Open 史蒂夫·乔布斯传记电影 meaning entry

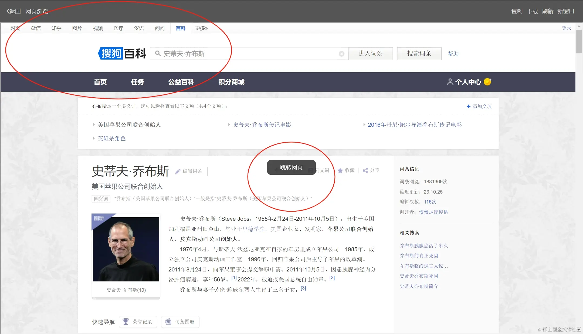[262, 125]
